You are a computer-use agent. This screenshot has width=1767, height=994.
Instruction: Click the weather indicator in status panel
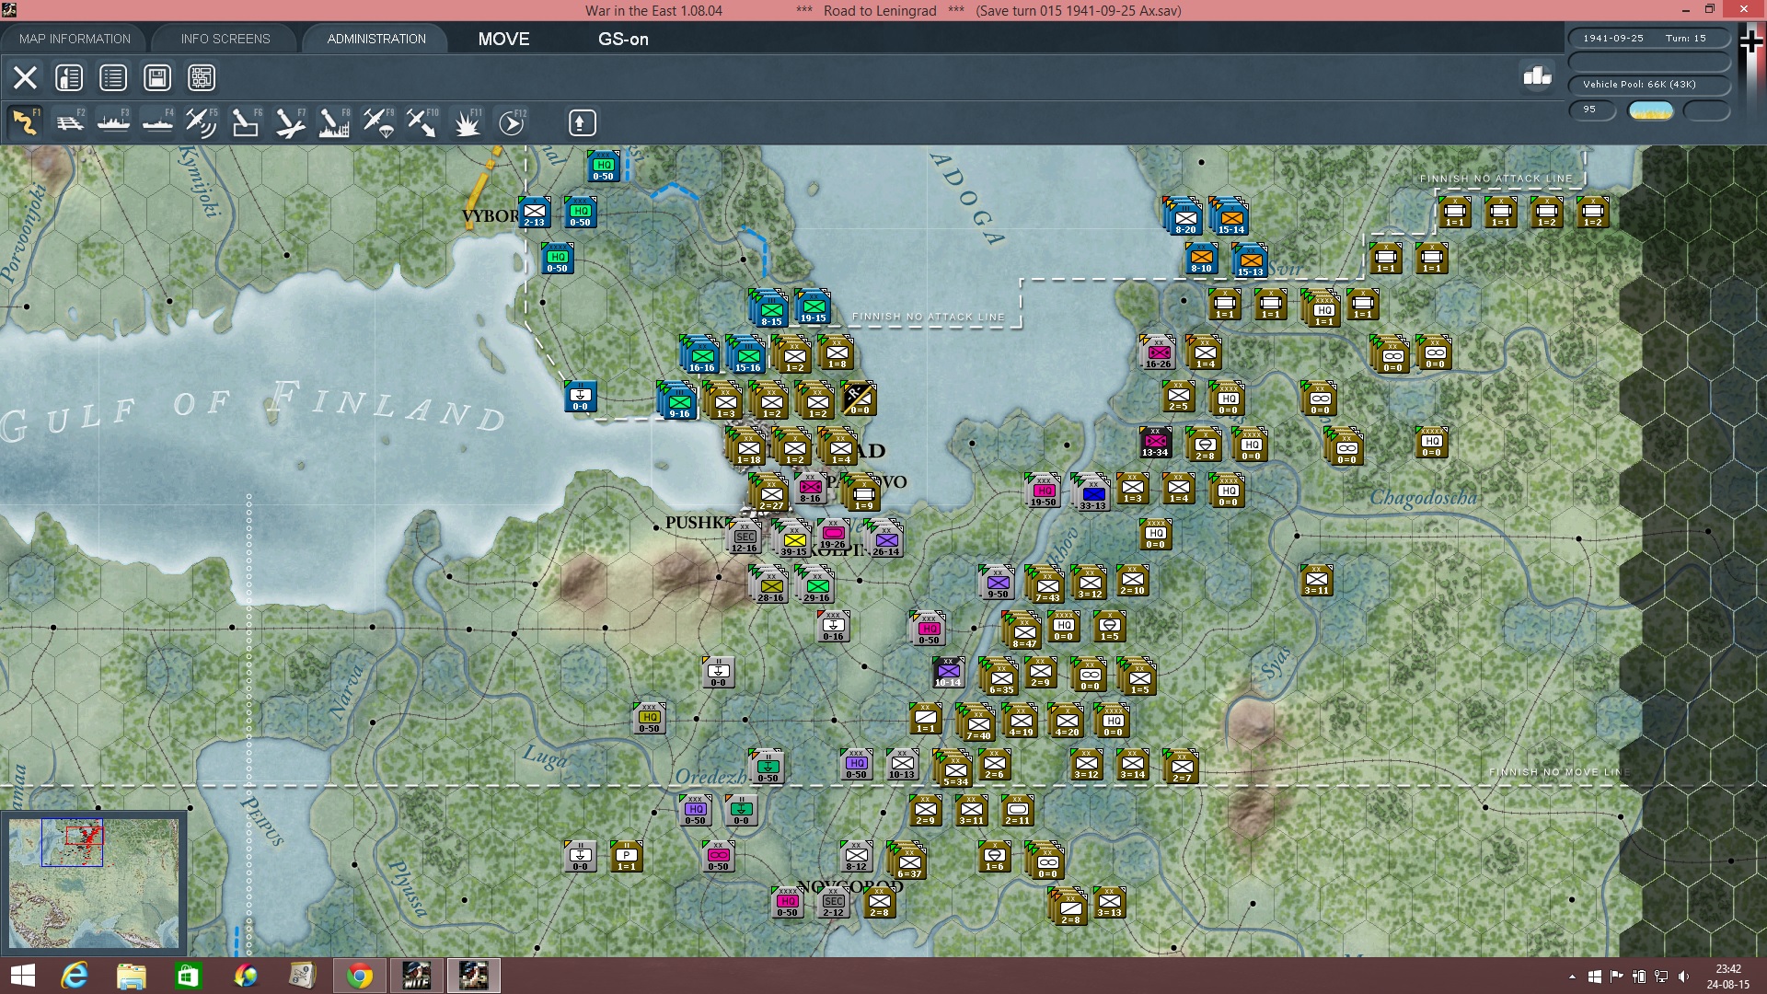tap(1650, 110)
